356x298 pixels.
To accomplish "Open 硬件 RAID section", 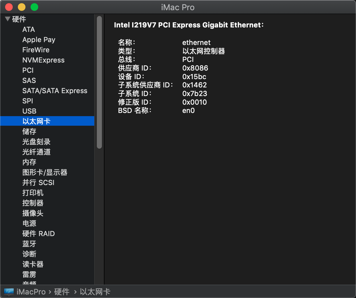I will (x=39, y=234).
